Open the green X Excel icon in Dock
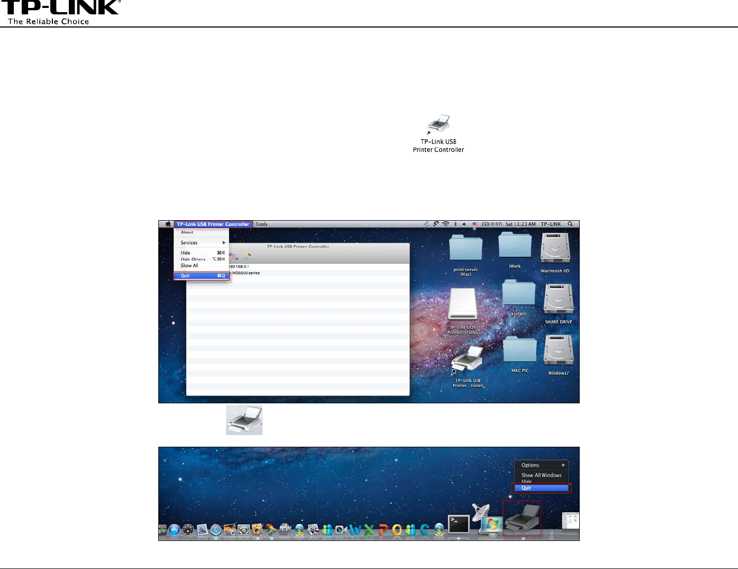This screenshot has height=569, width=738. click(x=369, y=529)
